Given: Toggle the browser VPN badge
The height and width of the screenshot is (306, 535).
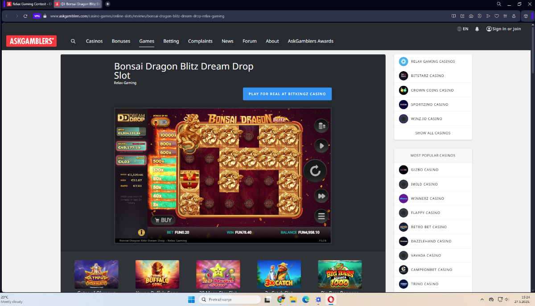Looking at the screenshot, I should 37,16.
